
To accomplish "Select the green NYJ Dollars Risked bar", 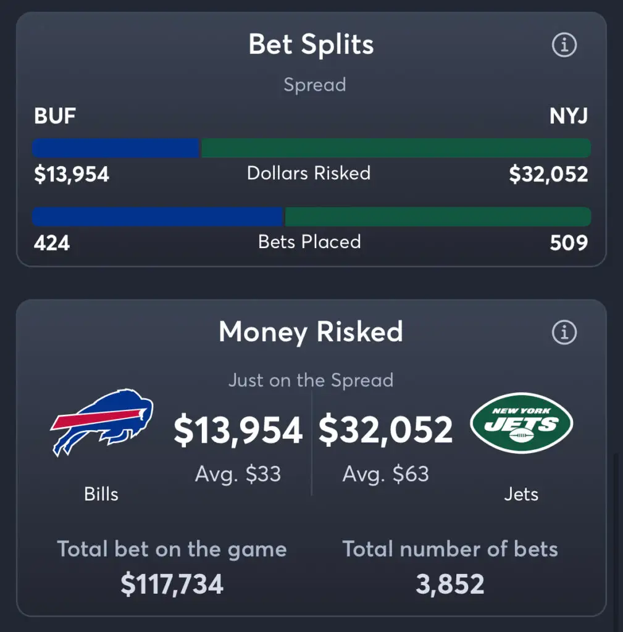I will click(x=396, y=148).
